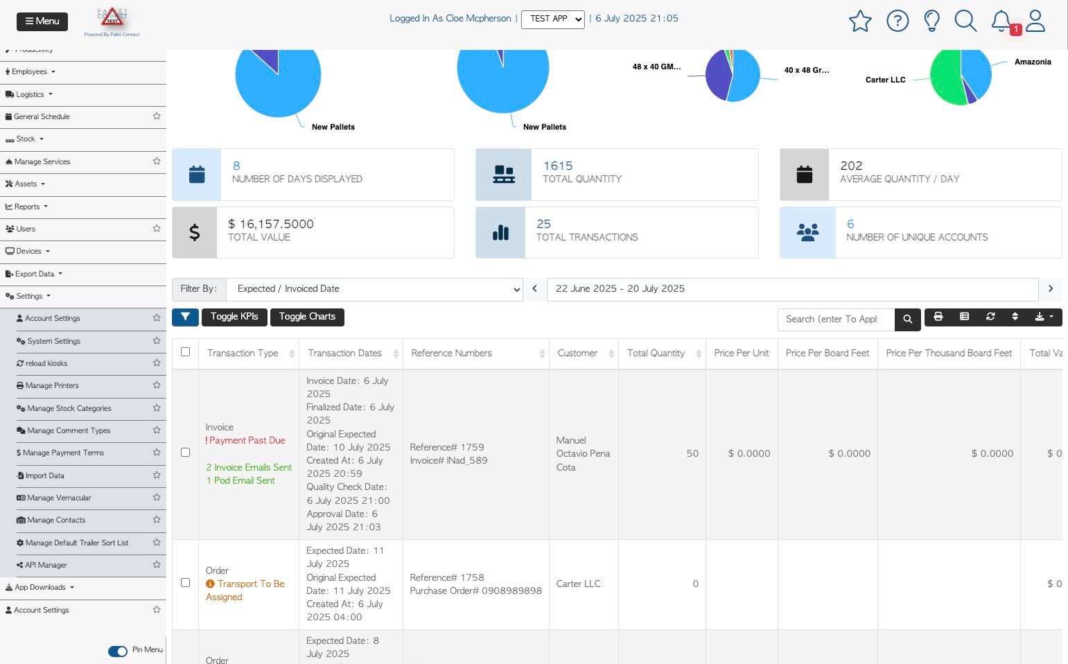Click the Toggle KPIs button
This screenshot has width=1068, height=664.
pyautogui.click(x=234, y=317)
